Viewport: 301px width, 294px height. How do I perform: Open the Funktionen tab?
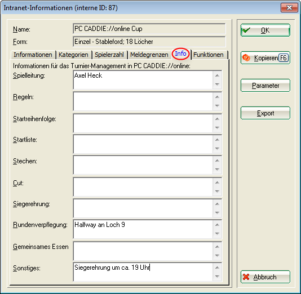(209, 55)
